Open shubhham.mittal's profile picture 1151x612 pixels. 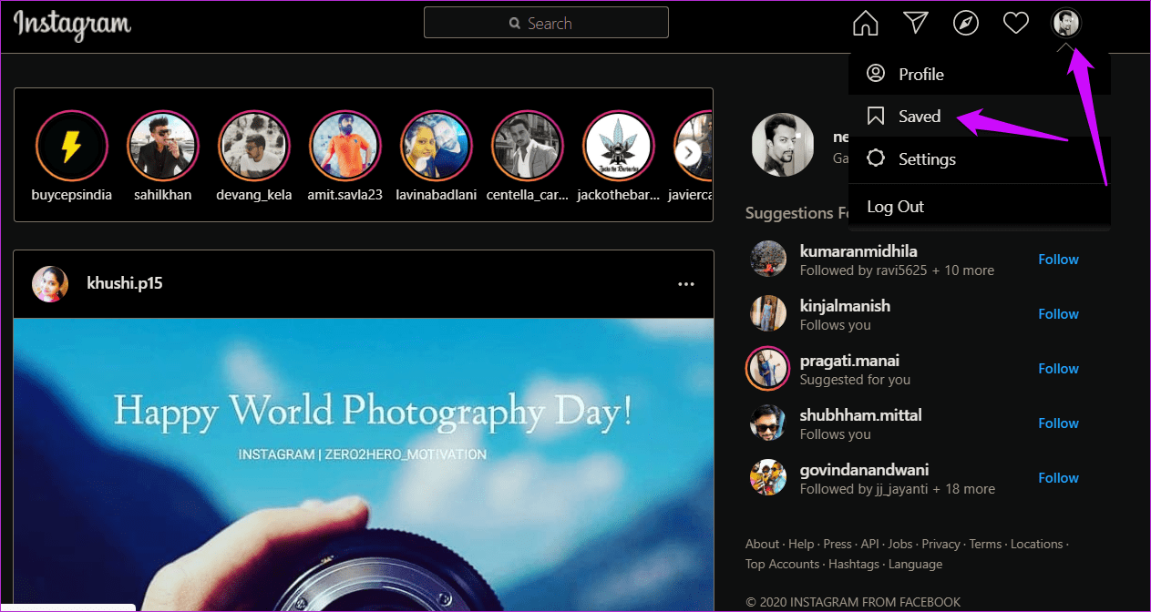[x=768, y=423]
